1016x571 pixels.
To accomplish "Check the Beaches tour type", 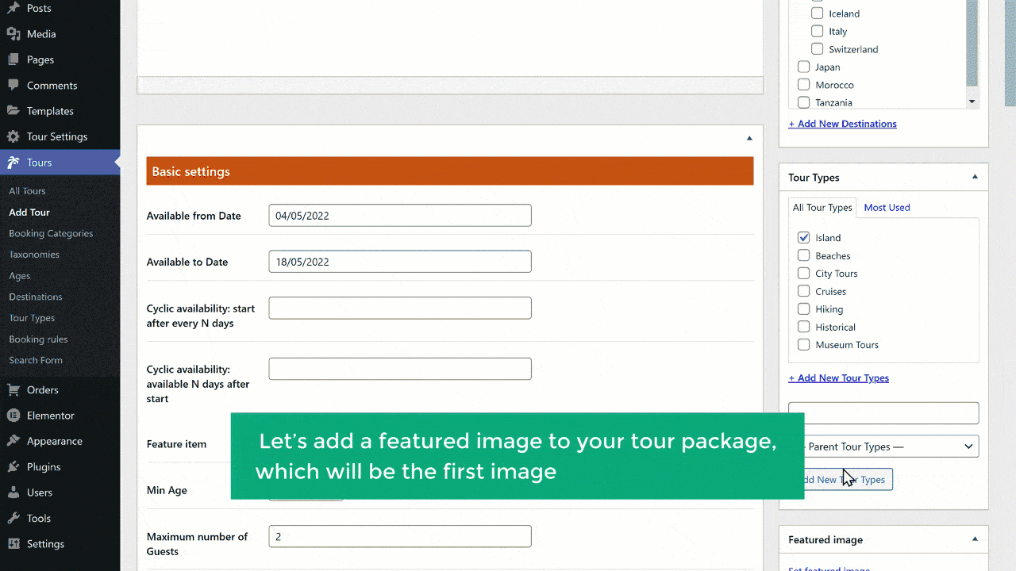I will point(803,255).
